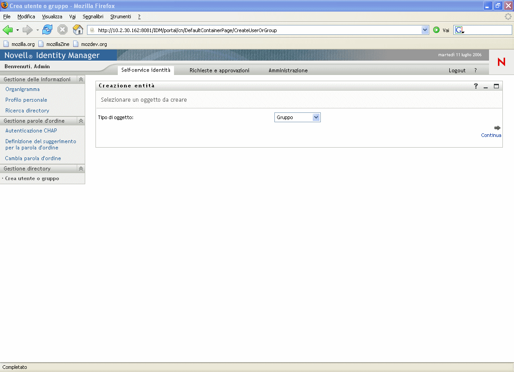514x372 pixels.
Task: Click the Firefox throbber activity icon
Action: pos(508,17)
